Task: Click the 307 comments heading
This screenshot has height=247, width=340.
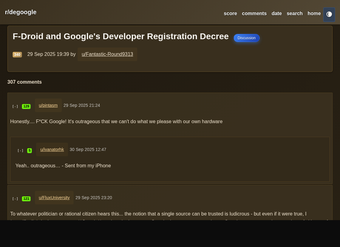Action: point(24,82)
